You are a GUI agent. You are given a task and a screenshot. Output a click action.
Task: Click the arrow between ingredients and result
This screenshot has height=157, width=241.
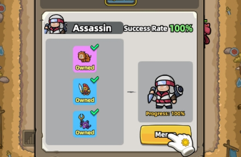pos(131,92)
